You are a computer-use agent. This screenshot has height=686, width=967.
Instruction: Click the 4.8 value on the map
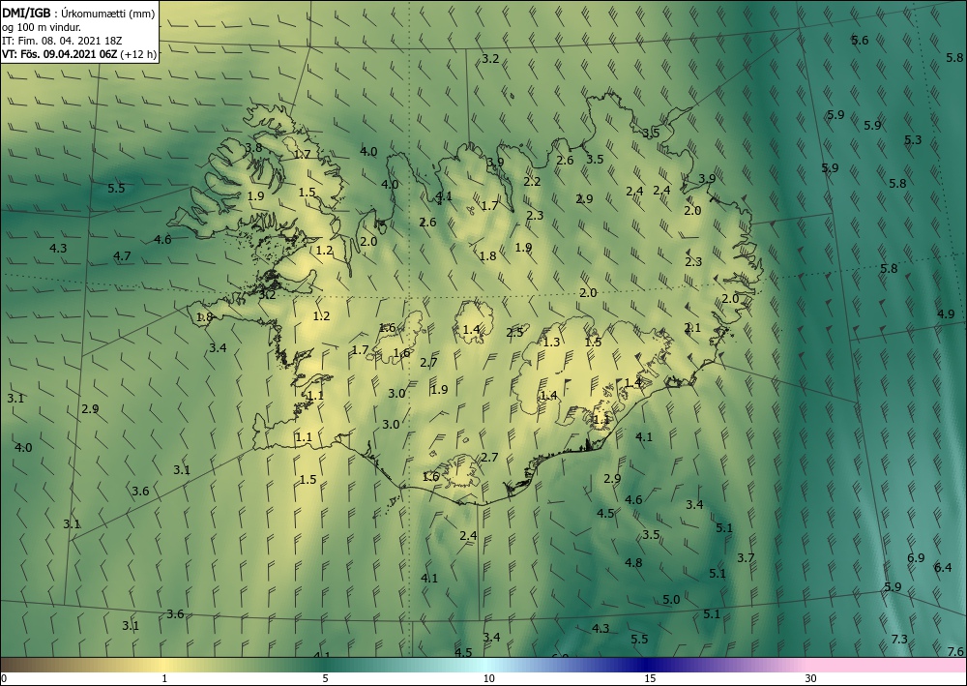(x=633, y=562)
